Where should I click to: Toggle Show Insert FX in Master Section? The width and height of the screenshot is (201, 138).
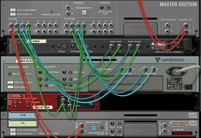(13, 14)
